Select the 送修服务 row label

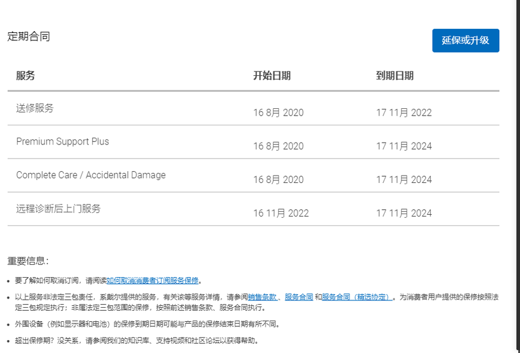coord(35,108)
